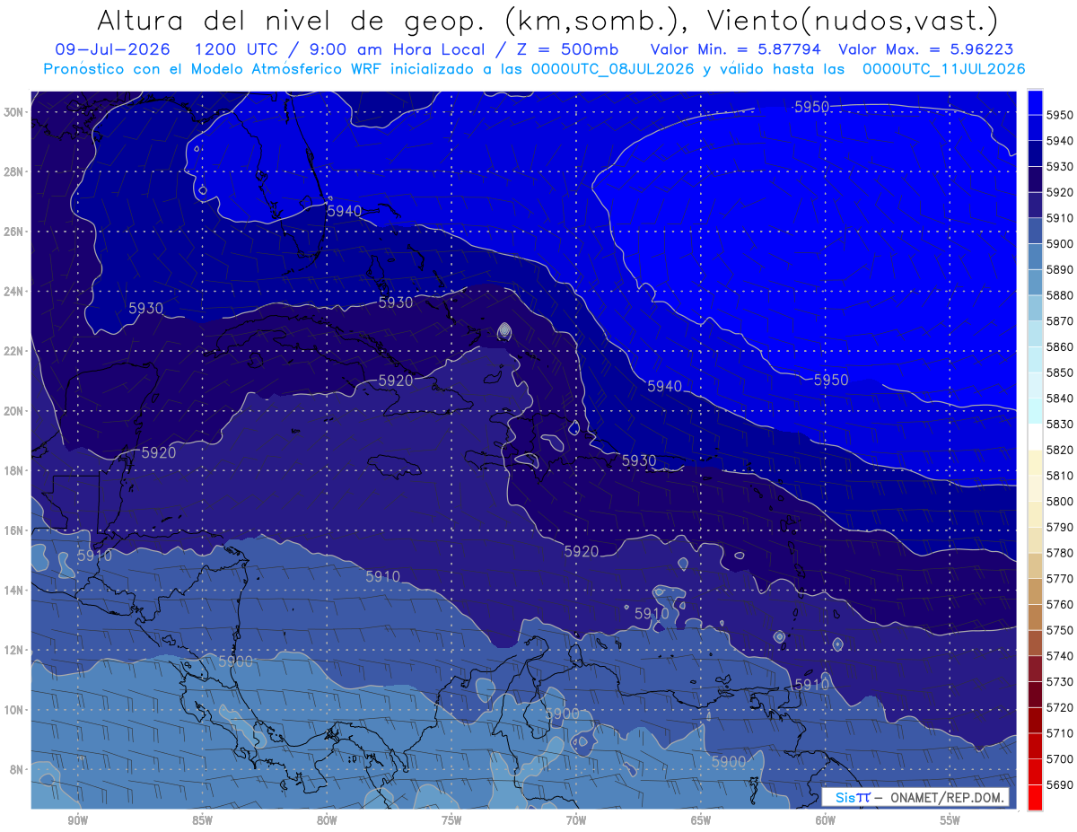Click the 5690 value on the color legend

click(1060, 784)
